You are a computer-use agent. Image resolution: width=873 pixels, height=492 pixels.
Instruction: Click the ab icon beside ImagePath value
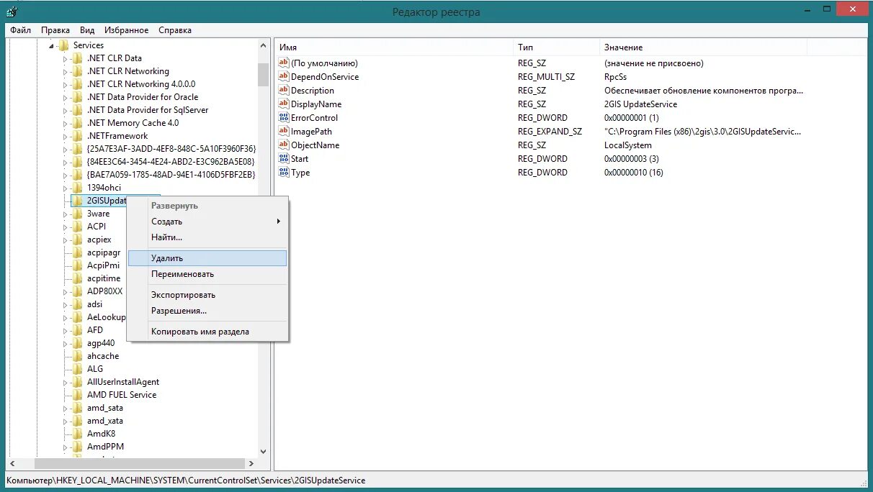pyautogui.click(x=284, y=131)
